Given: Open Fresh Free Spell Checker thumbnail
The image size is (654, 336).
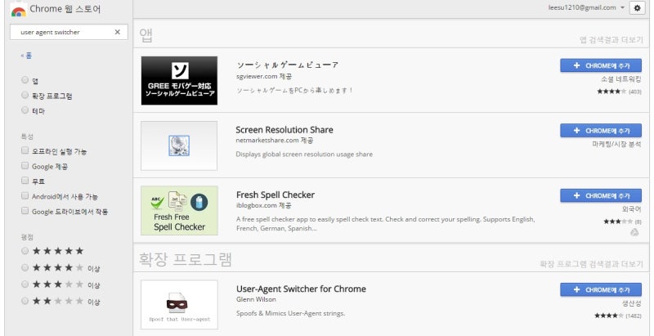Looking at the screenshot, I should click(x=179, y=211).
